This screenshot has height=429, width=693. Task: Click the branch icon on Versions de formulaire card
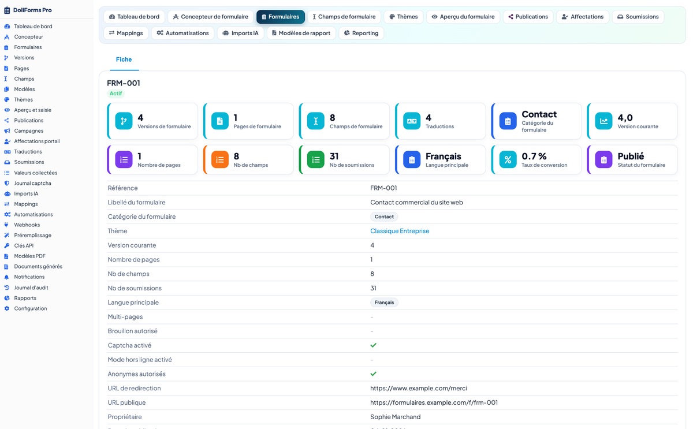(x=124, y=121)
